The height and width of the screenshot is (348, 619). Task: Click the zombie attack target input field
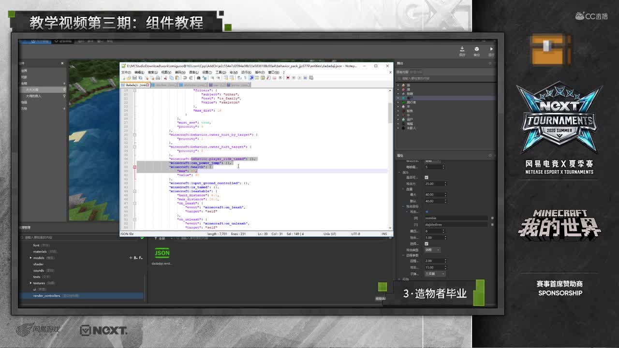tap(455, 218)
